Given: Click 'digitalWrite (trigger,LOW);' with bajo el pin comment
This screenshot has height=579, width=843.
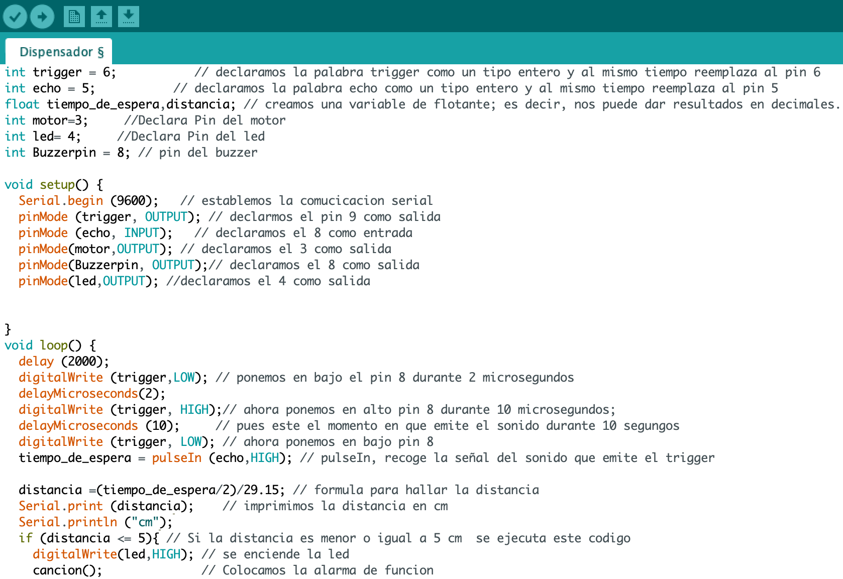Looking at the screenshot, I should pos(113,378).
